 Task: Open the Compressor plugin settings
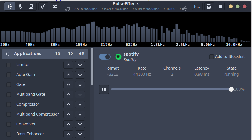[28, 104]
